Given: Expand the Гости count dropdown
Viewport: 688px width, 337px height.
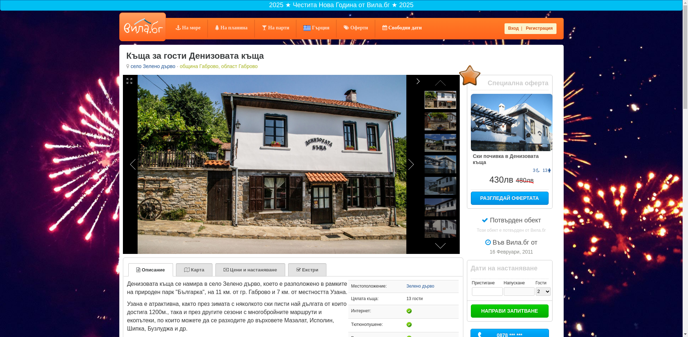Looking at the screenshot, I should [x=543, y=292].
